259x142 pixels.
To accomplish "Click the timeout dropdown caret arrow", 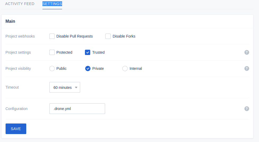I will [76, 88].
